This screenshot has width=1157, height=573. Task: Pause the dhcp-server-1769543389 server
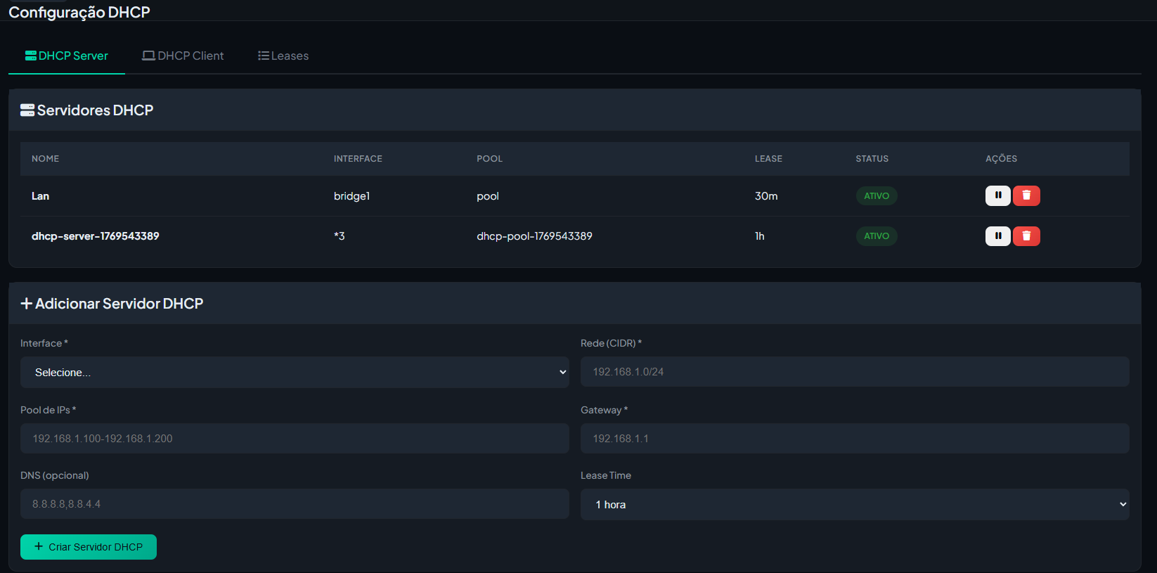pyautogui.click(x=997, y=236)
